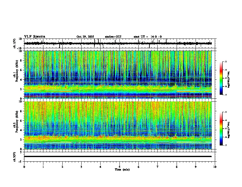This screenshot has height=187, width=242.
Task: Click the "-7" value on ch.1 color bar
Action: coord(225,95)
